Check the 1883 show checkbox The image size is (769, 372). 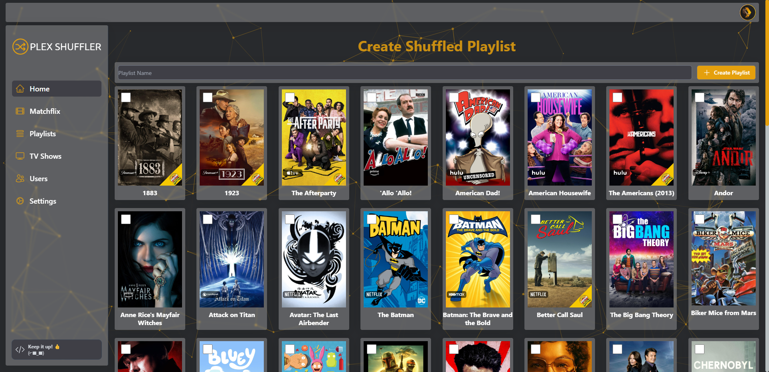(x=126, y=97)
